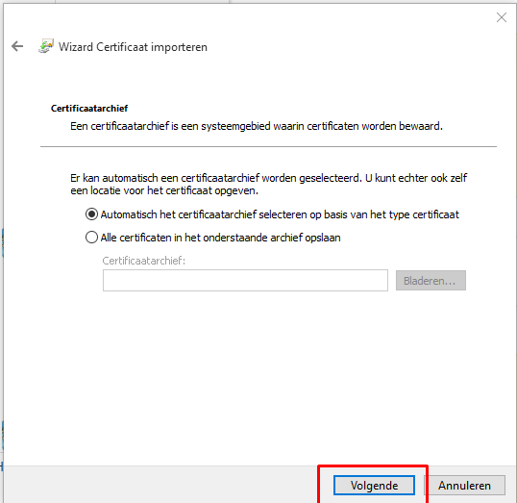Cancel the wizard with Annuleren

[x=464, y=485]
